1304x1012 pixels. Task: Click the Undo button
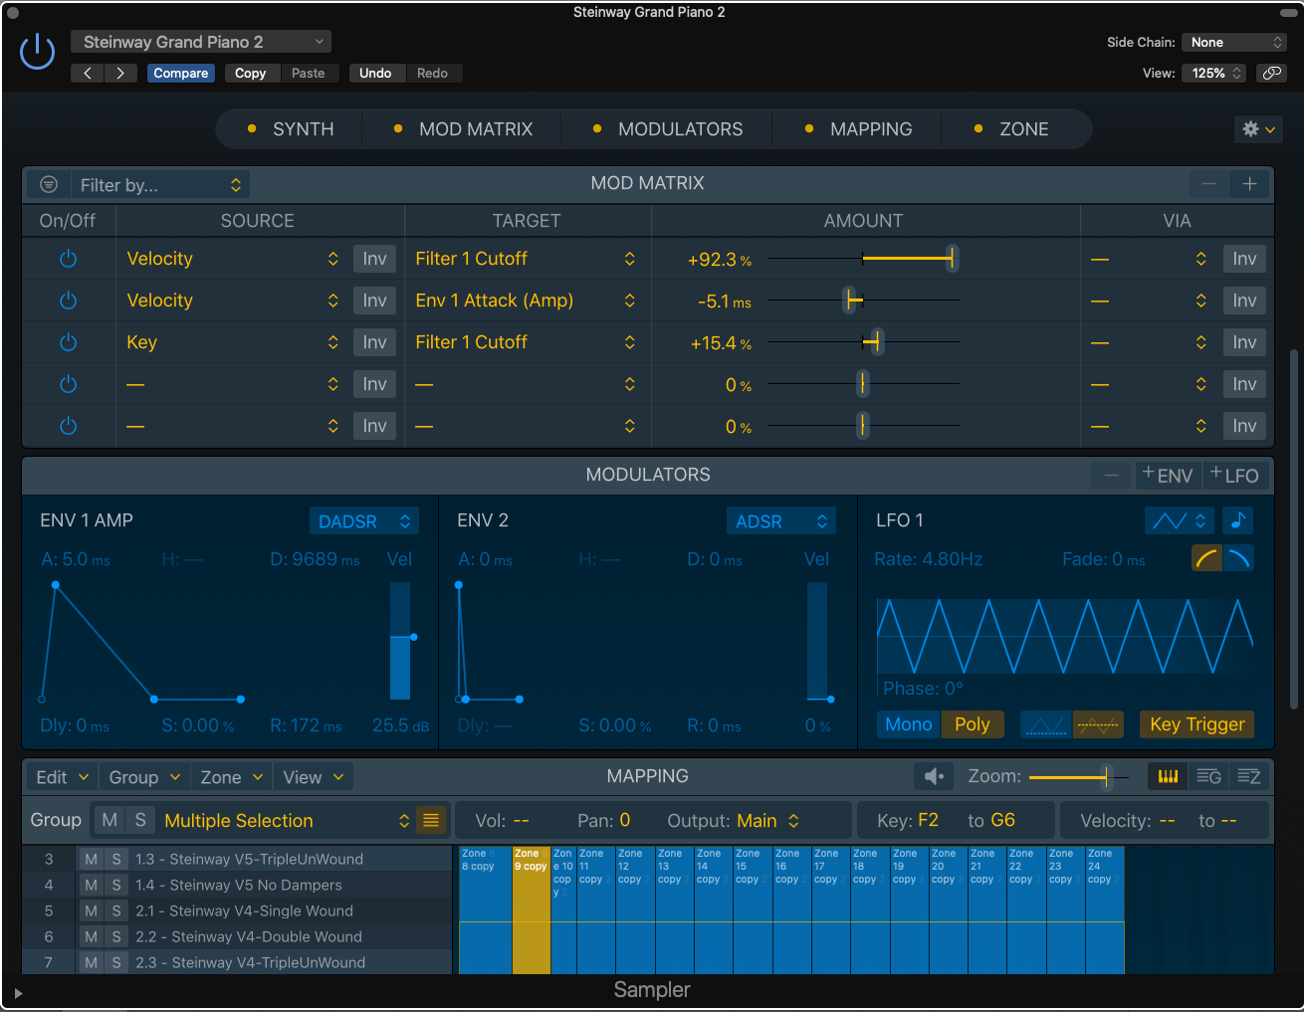(375, 73)
